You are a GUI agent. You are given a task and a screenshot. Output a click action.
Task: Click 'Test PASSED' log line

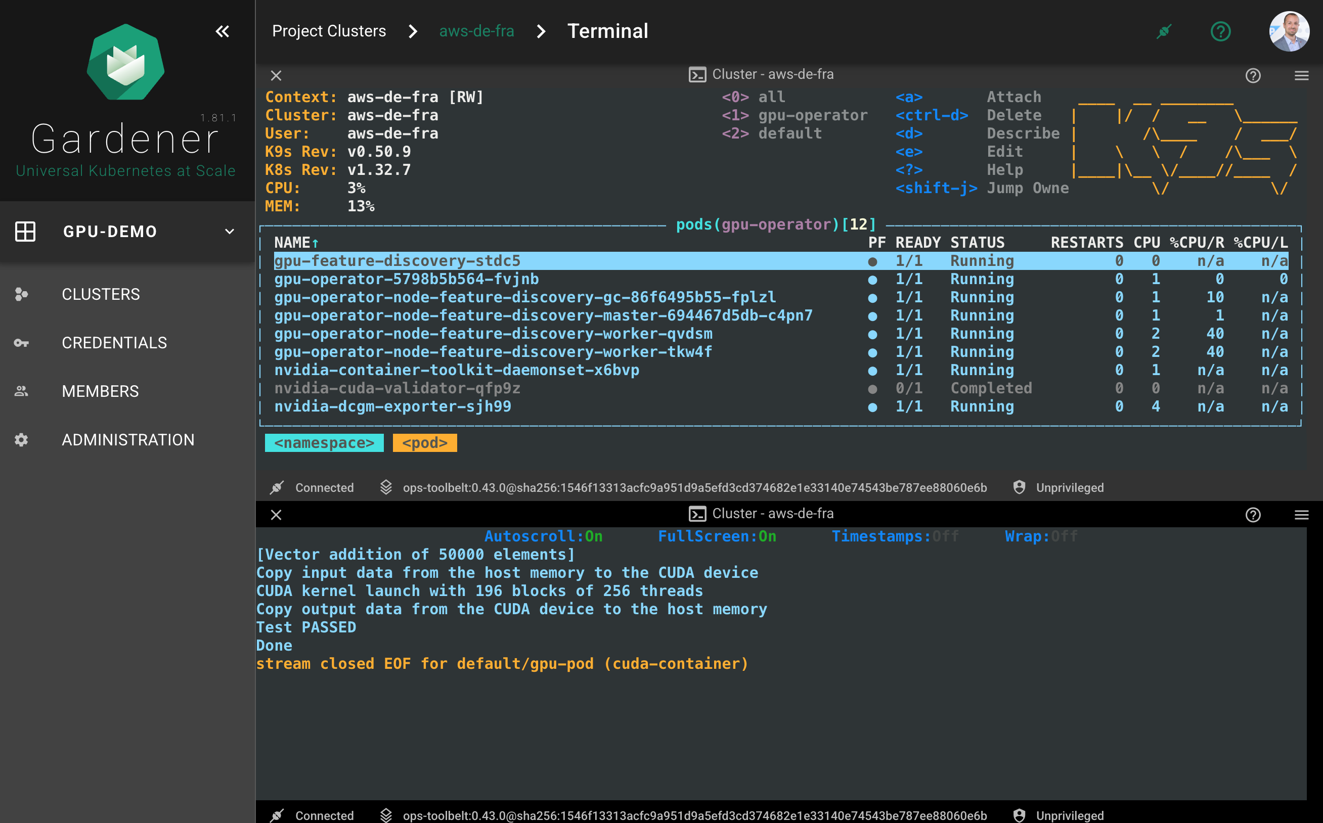(x=306, y=627)
